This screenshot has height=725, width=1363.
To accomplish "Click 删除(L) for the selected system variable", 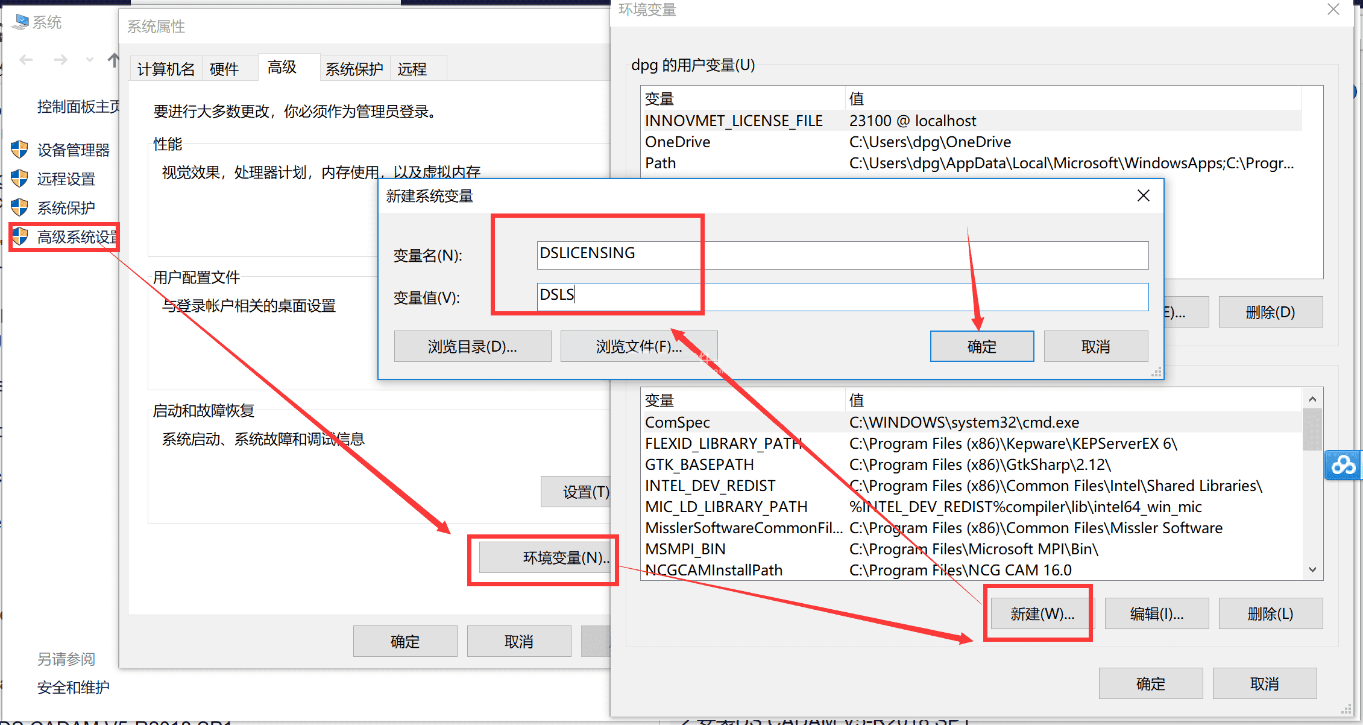I will click(1270, 613).
